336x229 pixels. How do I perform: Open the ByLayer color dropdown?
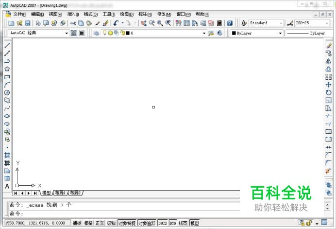point(280,33)
